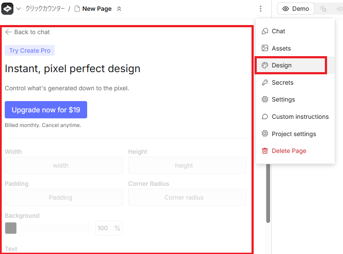Click the red trash icon by Delete Page

click(x=264, y=151)
